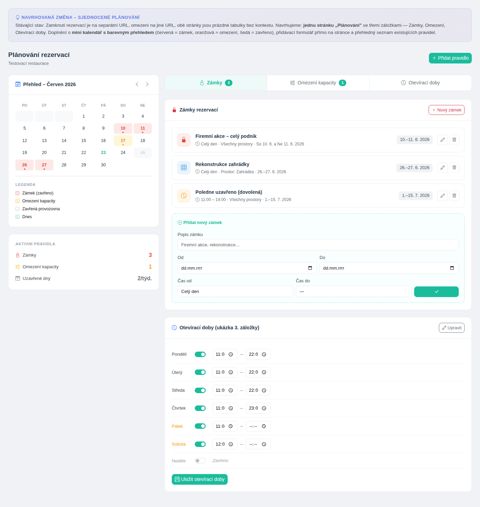This screenshot has width=480, height=507.
Task: Edit the Rekonstrukce zahrádky lock with pencil icon
Action: (x=443, y=168)
